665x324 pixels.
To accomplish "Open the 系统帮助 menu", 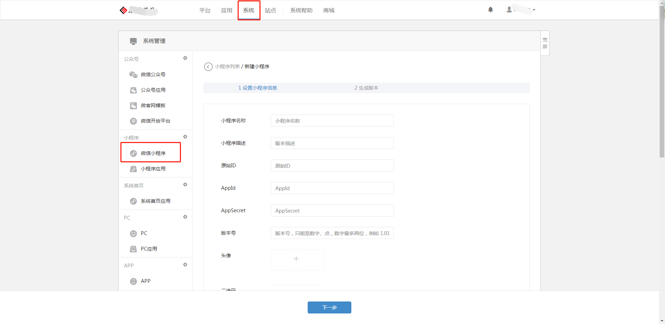I will pyautogui.click(x=301, y=10).
